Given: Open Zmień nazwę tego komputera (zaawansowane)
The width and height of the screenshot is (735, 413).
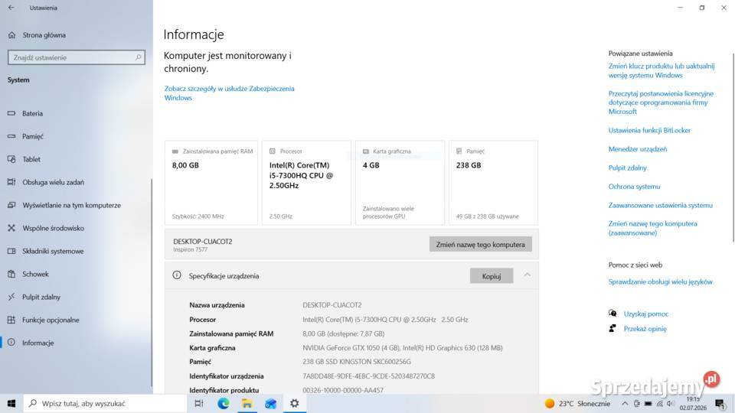Looking at the screenshot, I should click(x=653, y=228).
